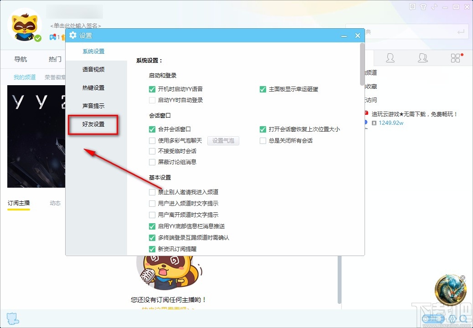The width and height of the screenshot is (473, 328).
Task: Open the two-people groups tab icon
Action: (422, 58)
